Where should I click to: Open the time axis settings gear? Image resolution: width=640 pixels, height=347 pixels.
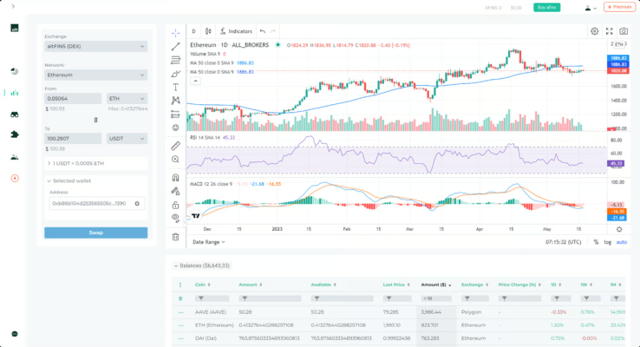pos(619,229)
